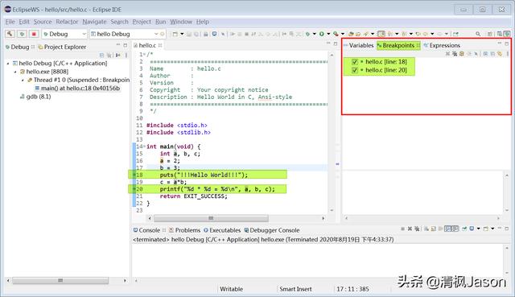The width and height of the screenshot is (515, 297).
Task: Click Link with Debug View icon
Action: (x=500, y=53)
